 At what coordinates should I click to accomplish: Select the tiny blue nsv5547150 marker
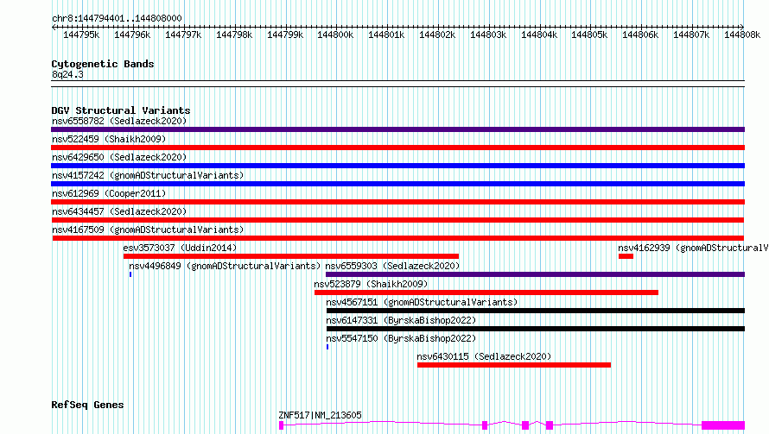(x=327, y=347)
